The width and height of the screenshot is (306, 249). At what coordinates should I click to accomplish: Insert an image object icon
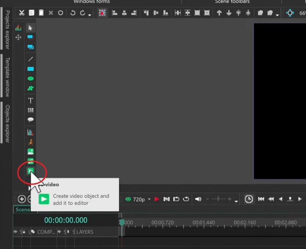pos(31,151)
